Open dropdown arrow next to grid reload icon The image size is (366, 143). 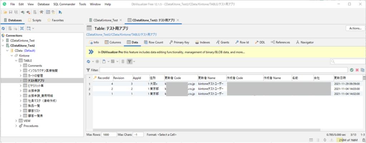(x=93, y=61)
